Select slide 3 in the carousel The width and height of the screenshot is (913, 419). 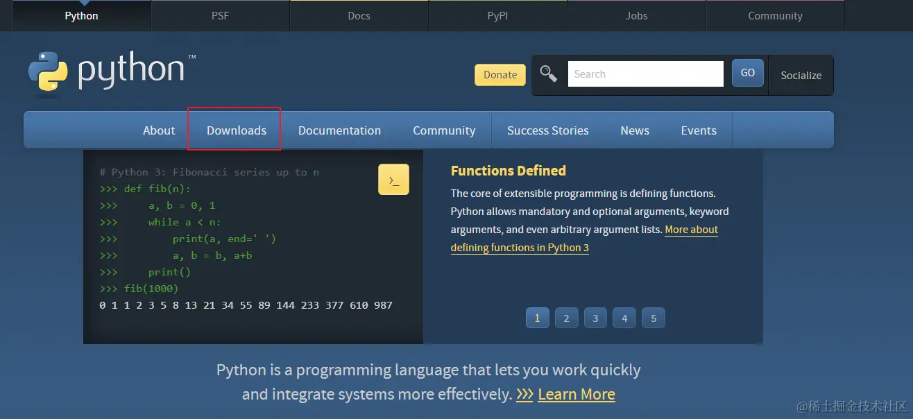click(595, 318)
